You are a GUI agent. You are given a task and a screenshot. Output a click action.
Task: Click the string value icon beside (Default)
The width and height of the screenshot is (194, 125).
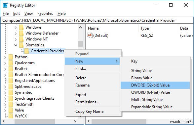[90, 35]
